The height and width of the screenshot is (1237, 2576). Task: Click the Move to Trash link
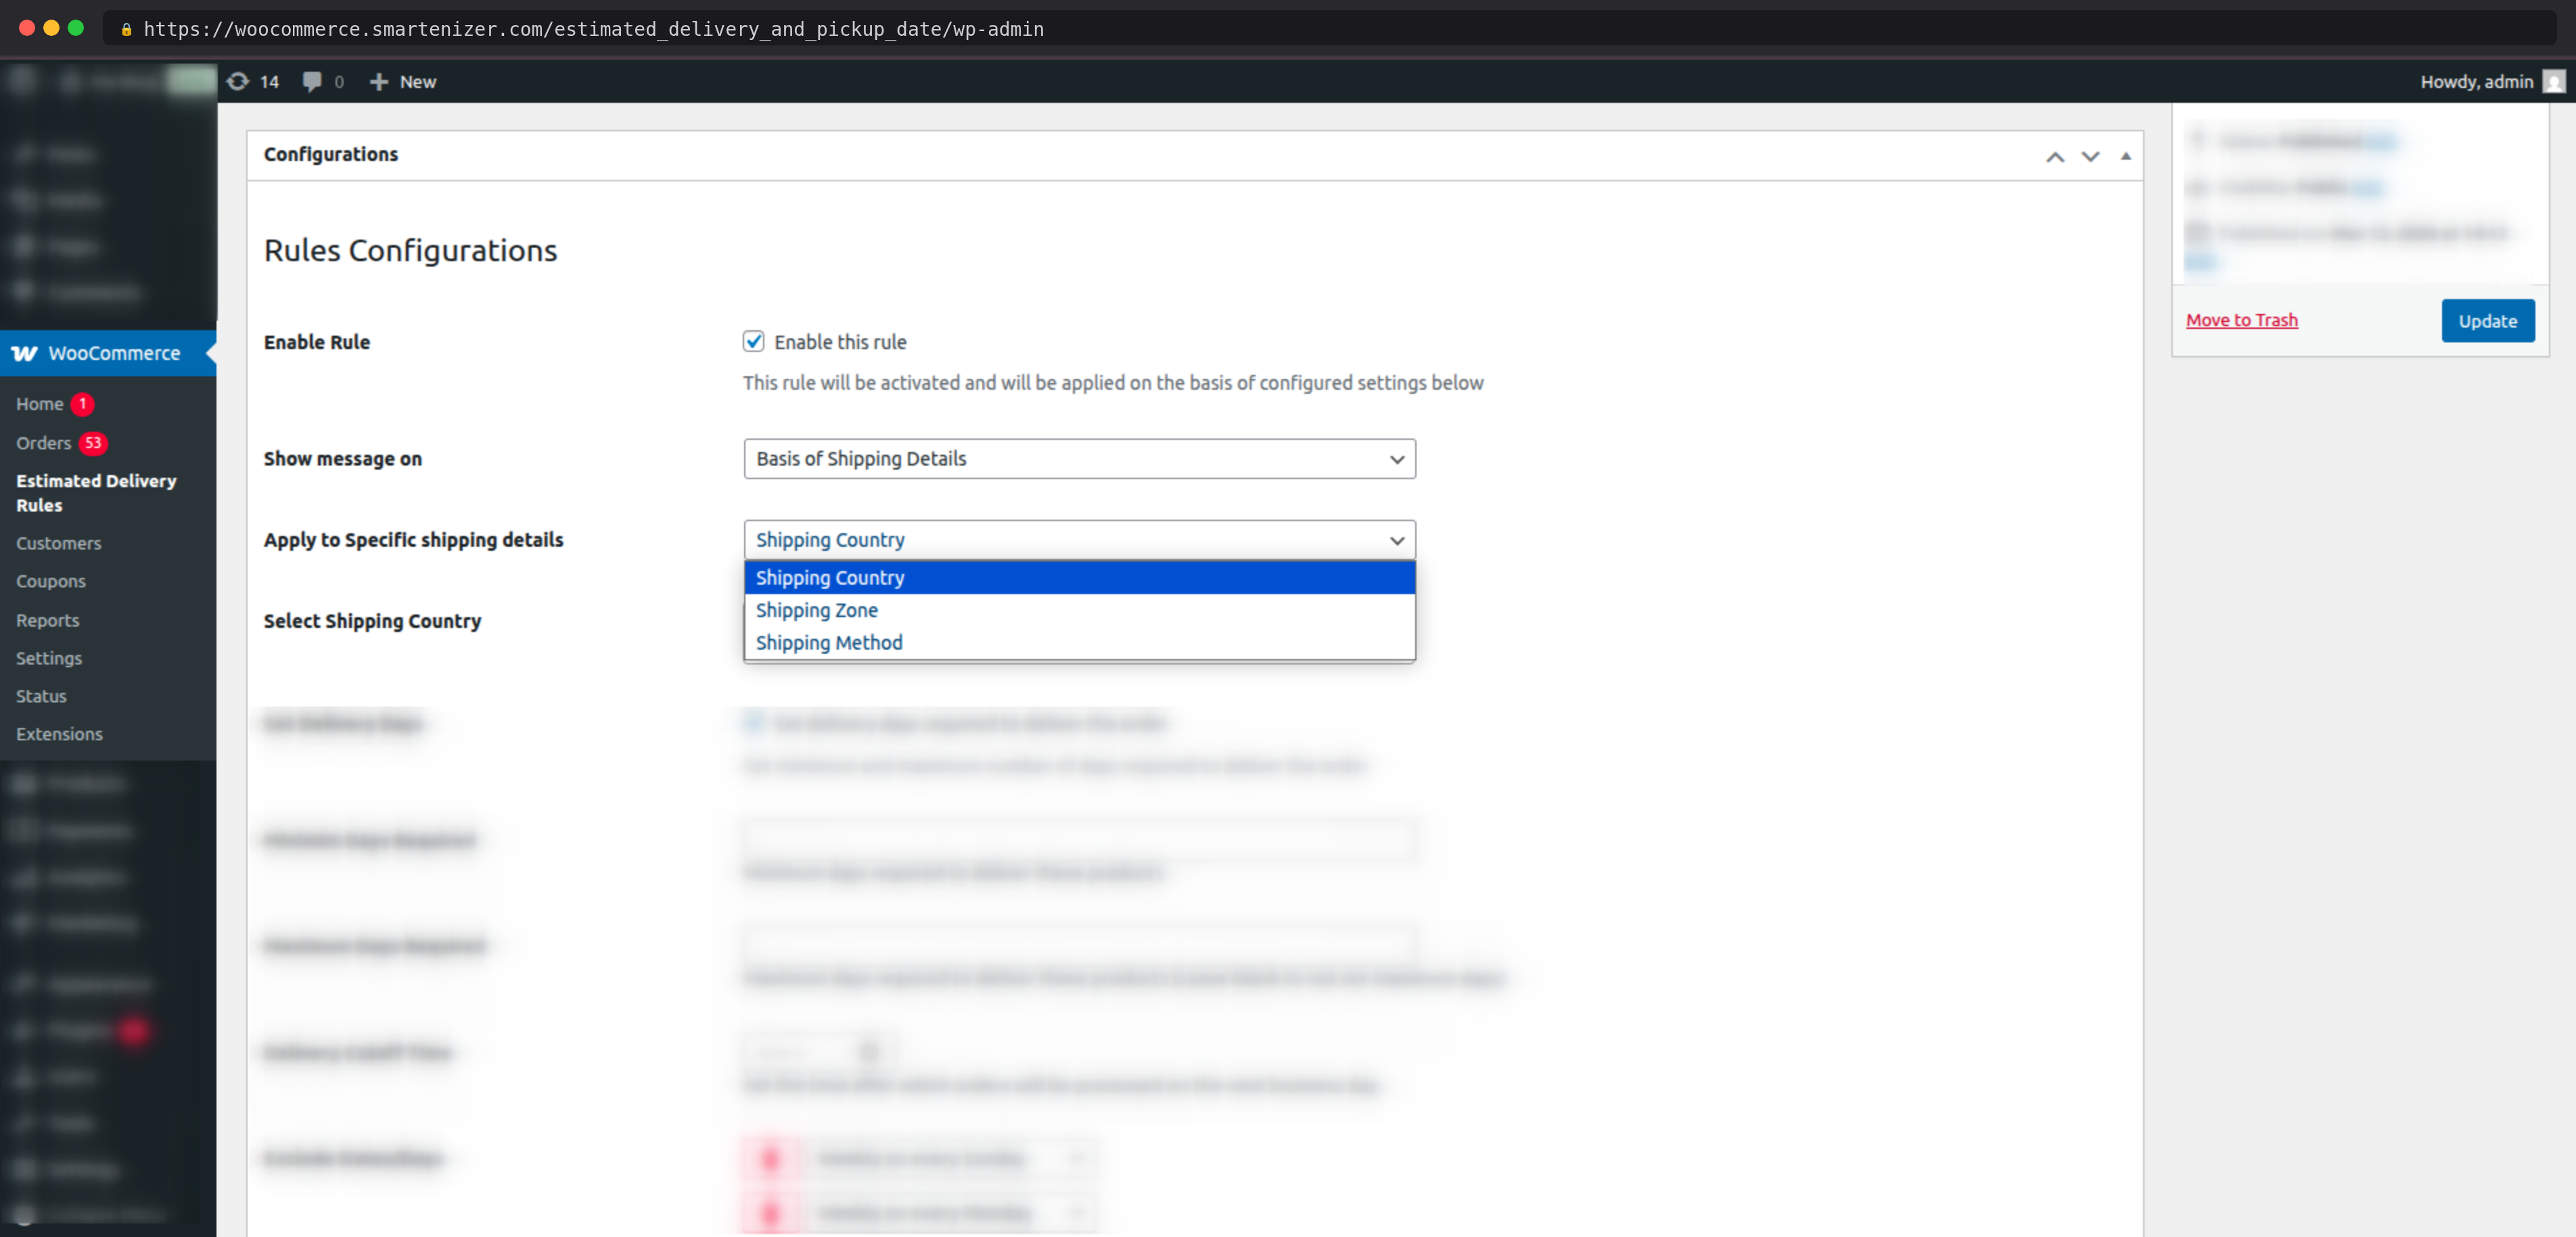[2241, 320]
